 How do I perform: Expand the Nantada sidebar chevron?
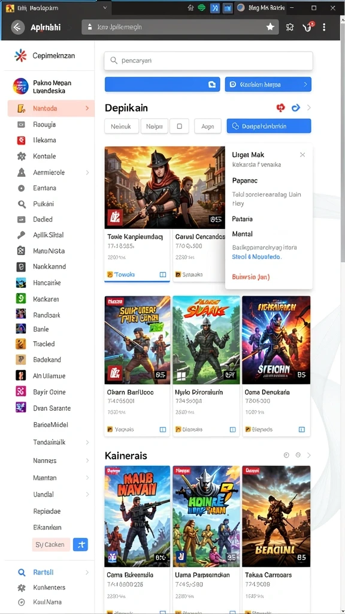click(x=87, y=109)
